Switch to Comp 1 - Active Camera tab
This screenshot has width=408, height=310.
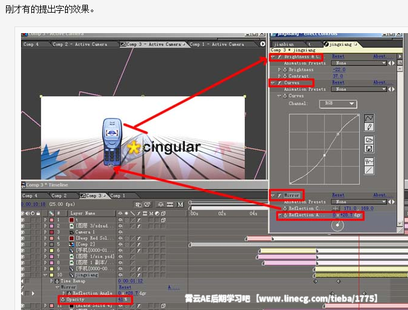click(x=217, y=45)
